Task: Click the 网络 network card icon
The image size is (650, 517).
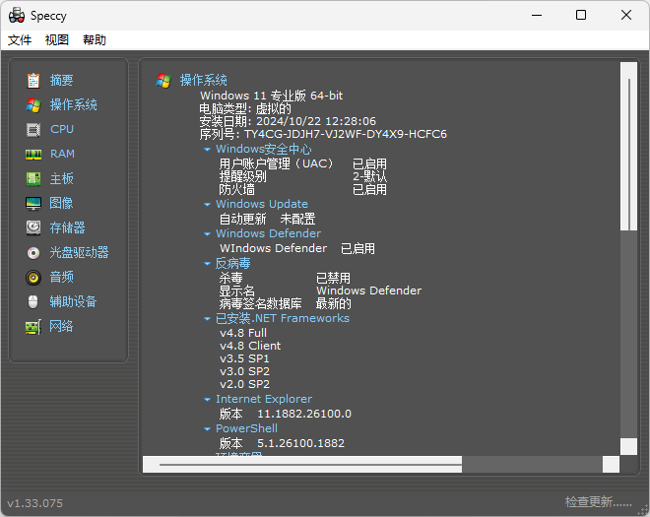Action: coord(33,327)
